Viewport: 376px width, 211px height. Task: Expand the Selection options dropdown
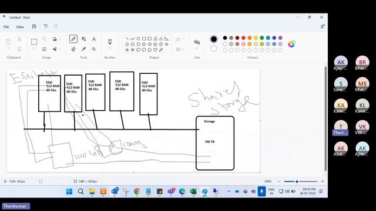point(34,49)
